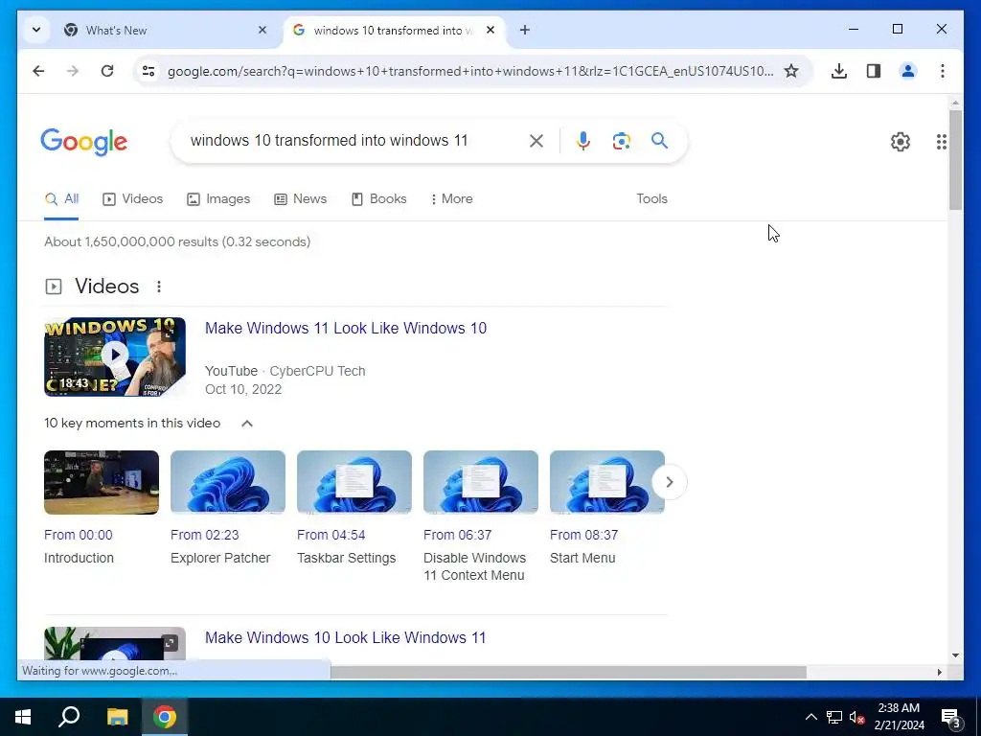Open Chrome side panel icon
The image size is (981, 736).
(x=874, y=71)
